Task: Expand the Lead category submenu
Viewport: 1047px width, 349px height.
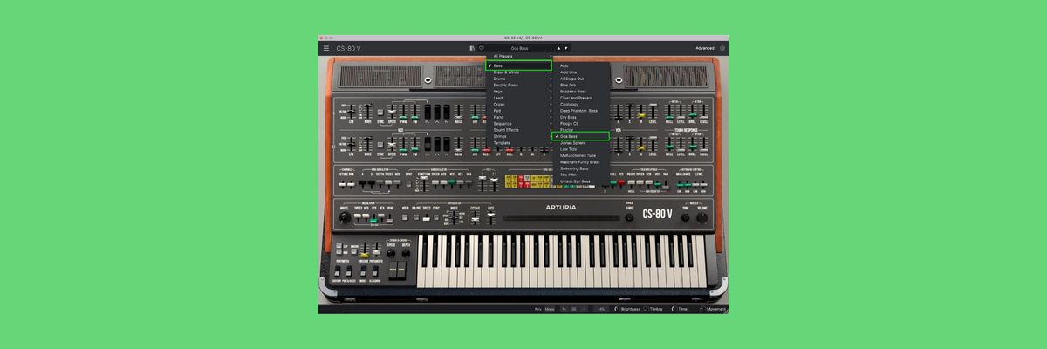Action: point(519,98)
